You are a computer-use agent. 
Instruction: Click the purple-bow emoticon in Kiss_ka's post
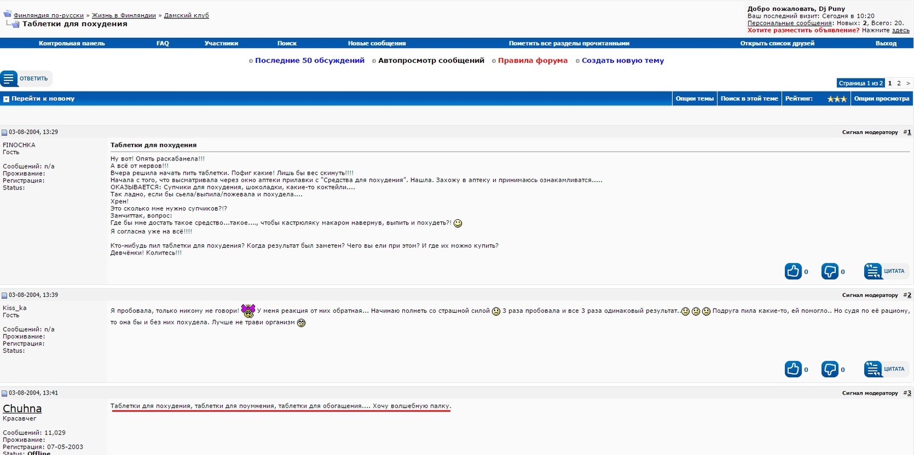click(x=248, y=311)
